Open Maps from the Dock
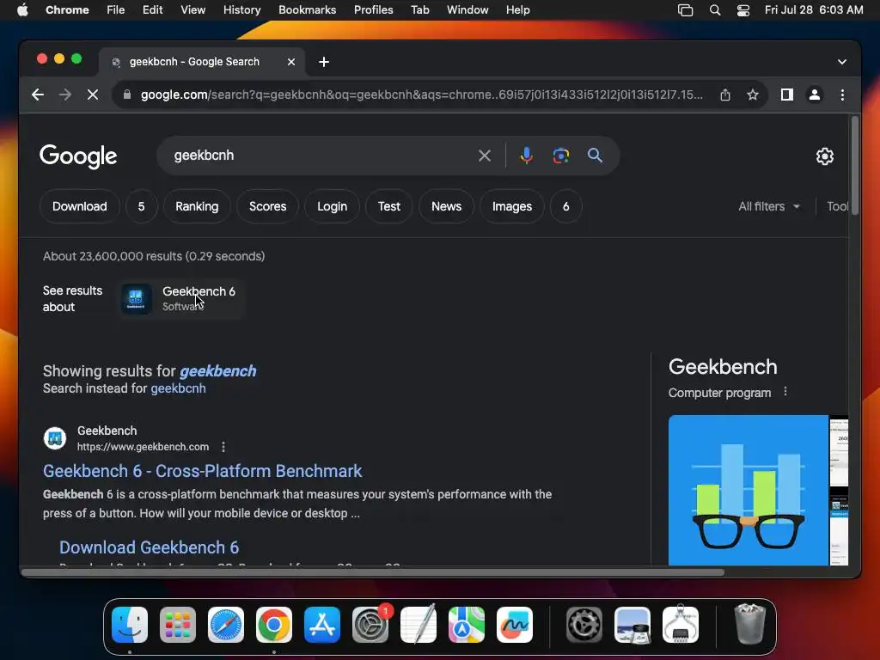Image resolution: width=880 pixels, height=660 pixels. click(467, 625)
